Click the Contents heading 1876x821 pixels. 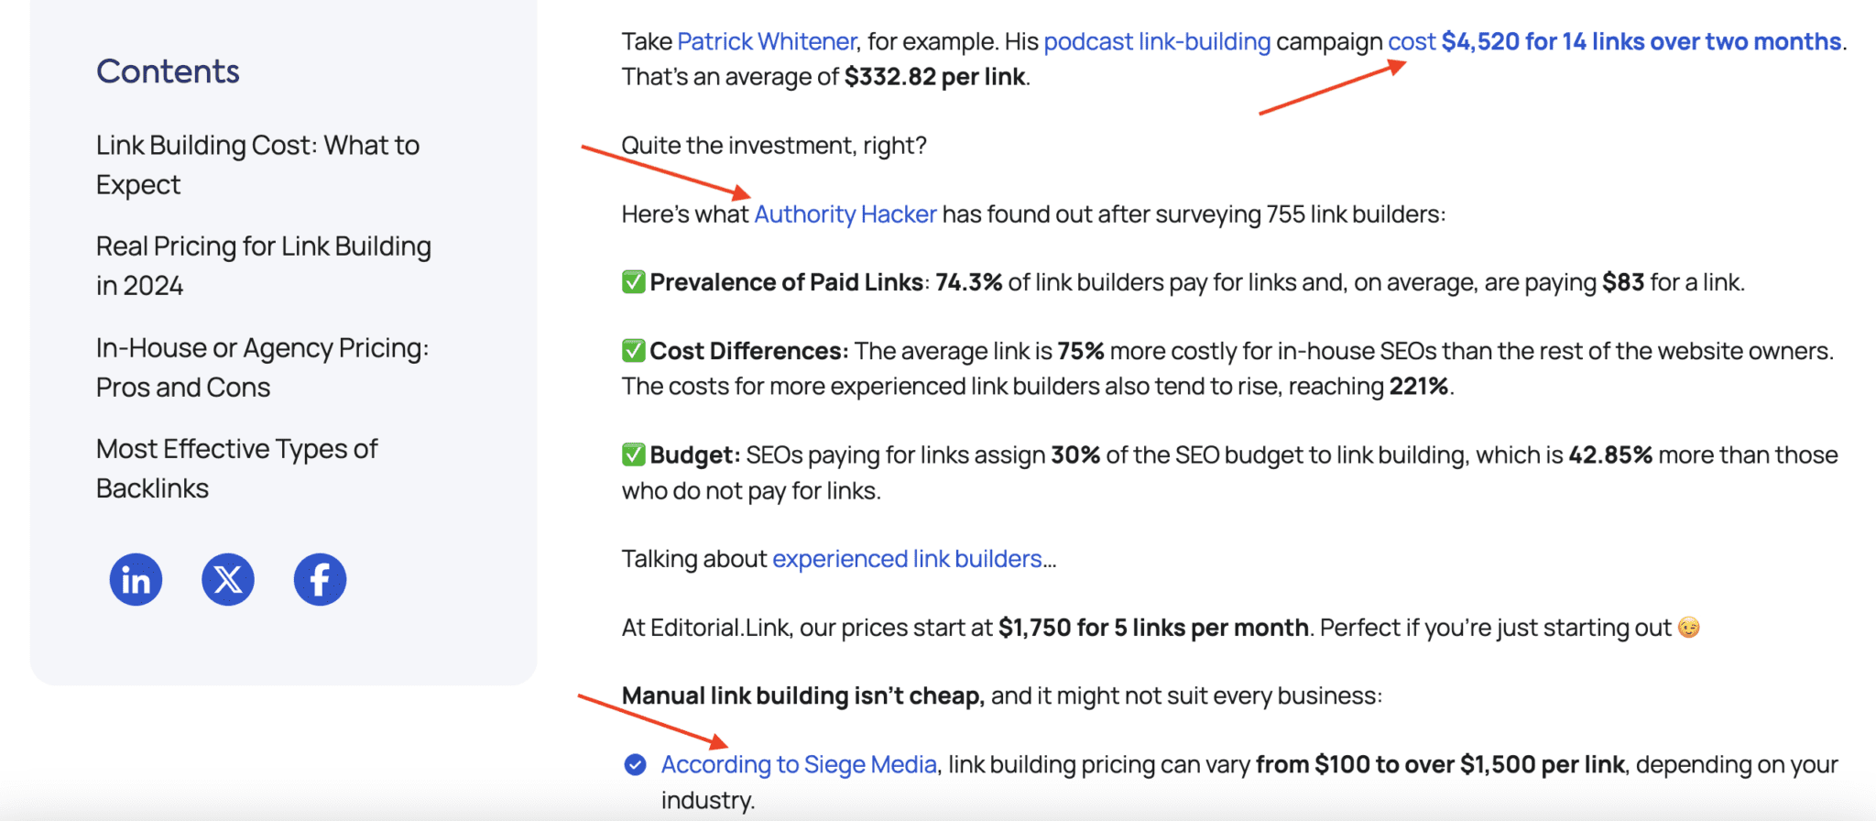click(x=168, y=71)
